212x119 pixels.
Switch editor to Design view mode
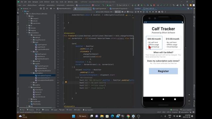130,12
